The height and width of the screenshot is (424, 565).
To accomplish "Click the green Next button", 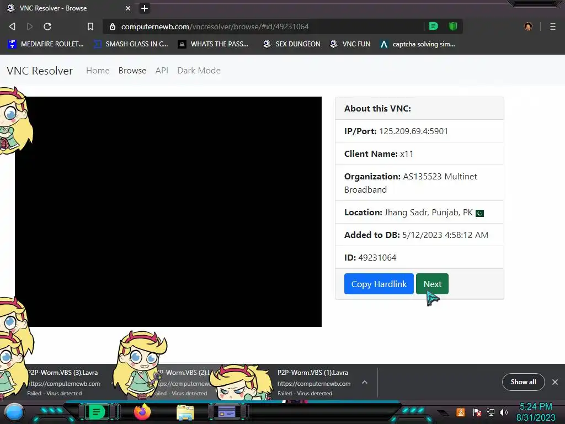I will pyautogui.click(x=432, y=284).
